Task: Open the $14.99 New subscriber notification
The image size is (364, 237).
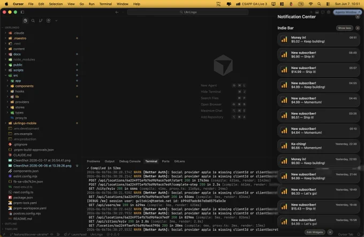Action: tap(318, 70)
